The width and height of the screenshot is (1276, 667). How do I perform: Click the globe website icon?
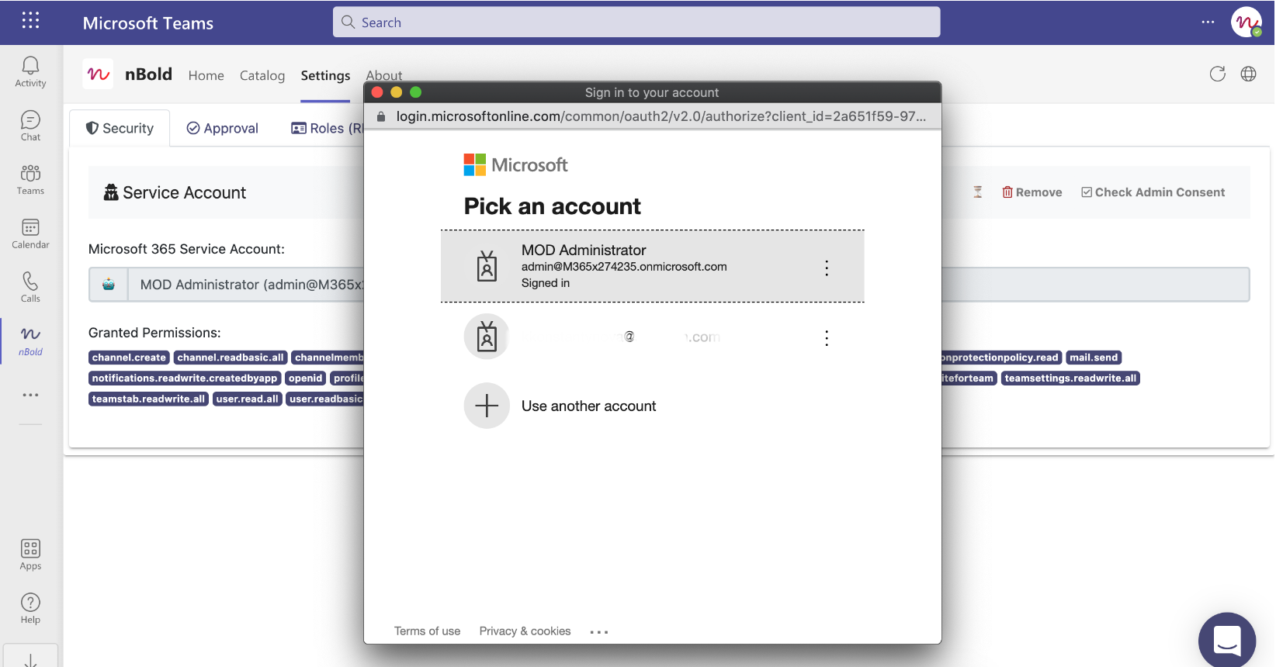point(1248,74)
